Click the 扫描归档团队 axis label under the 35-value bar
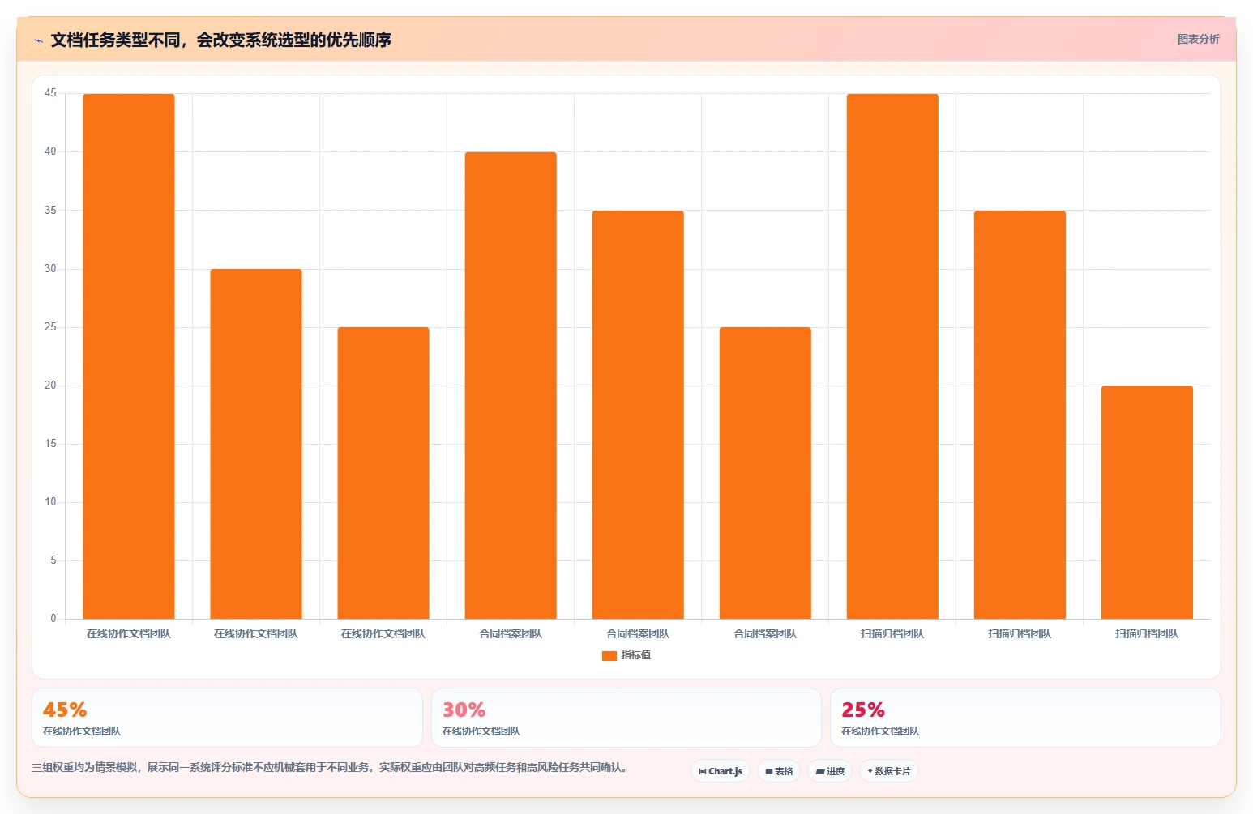 1020,633
